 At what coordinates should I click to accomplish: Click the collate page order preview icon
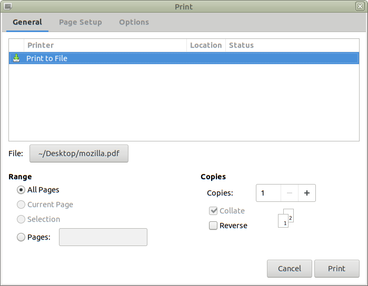click(x=286, y=218)
